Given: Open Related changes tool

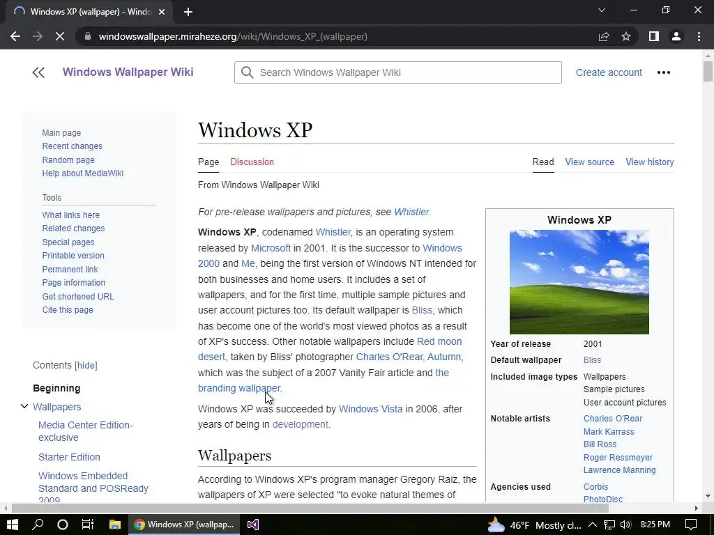Looking at the screenshot, I should (73, 228).
